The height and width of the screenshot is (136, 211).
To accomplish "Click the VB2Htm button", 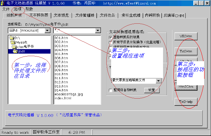I will pos(186,36).
